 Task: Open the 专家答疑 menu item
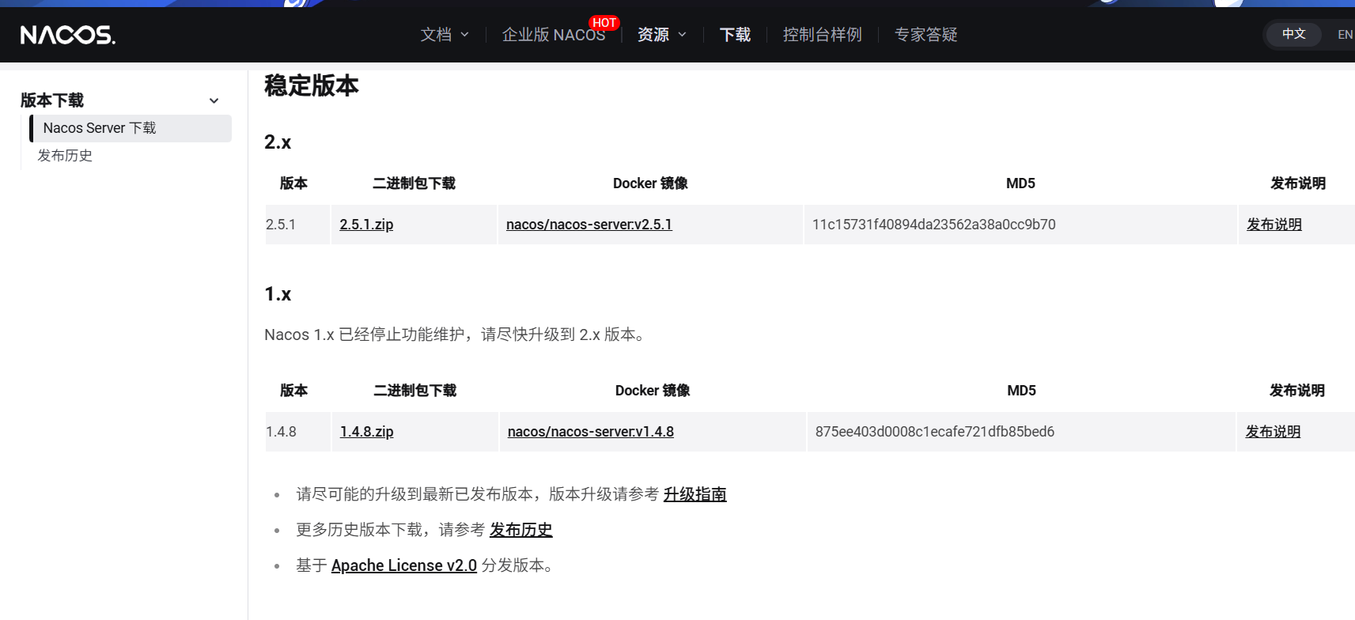pos(925,35)
